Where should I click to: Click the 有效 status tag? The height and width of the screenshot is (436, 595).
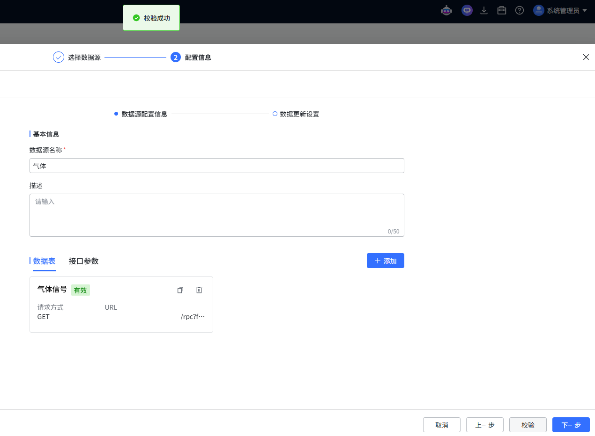81,290
